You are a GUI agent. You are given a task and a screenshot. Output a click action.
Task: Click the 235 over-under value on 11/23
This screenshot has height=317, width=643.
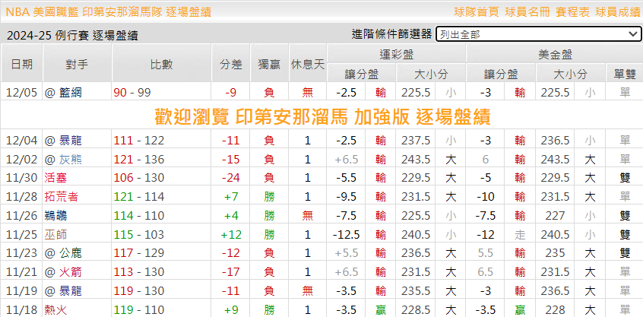click(x=555, y=253)
